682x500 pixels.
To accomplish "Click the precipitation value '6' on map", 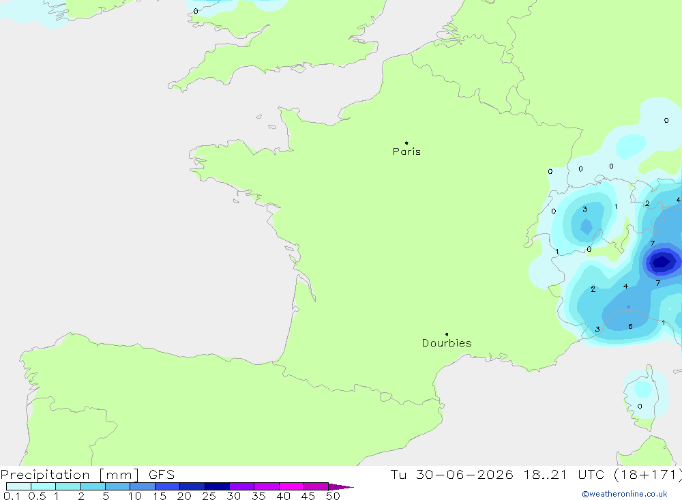I will pyautogui.click(x=630, y=326).
